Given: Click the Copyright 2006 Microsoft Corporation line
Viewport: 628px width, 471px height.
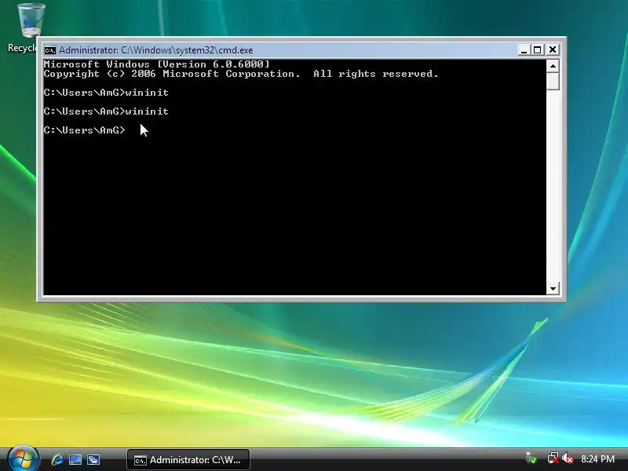Looking at the screenshot, I should (x=241, y=74).
